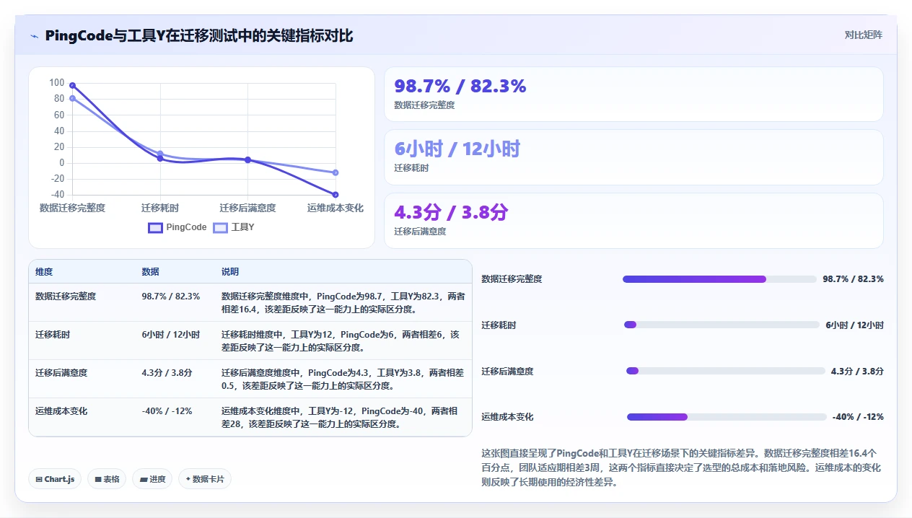Click PingCode data point at 数据迁移完整度
This screenshot has width=912, height=518.
[72, 86]
